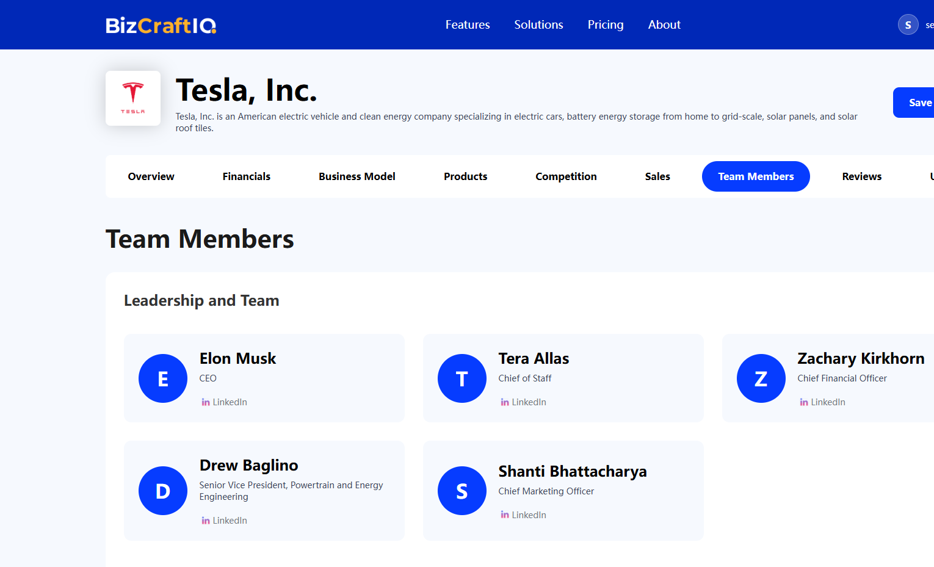Open Elon Musk's LinkedIn link
The width and height of the screenshot is (934, 567).
point(224,402)
